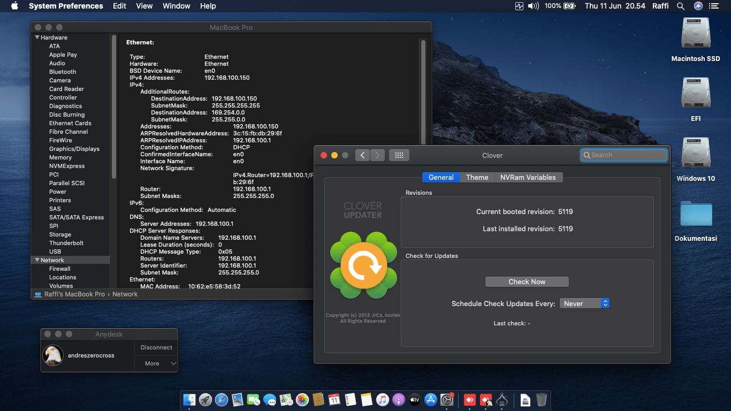Viewport: 731px width, 411px height.
Task: Click Search field in Clover window
Action: 624,155
